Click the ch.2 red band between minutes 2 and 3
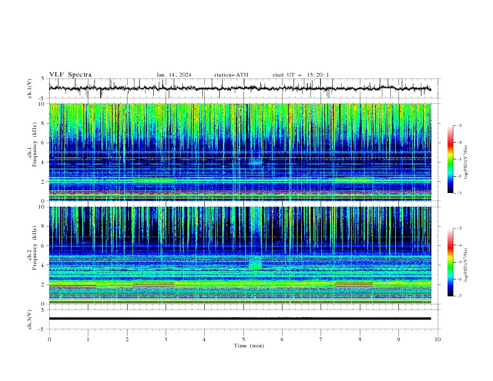 (153, 285)
